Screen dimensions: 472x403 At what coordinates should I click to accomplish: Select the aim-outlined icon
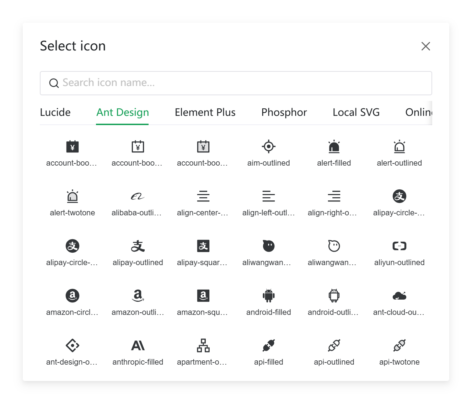pyautogui.click(x=269, y=146)
